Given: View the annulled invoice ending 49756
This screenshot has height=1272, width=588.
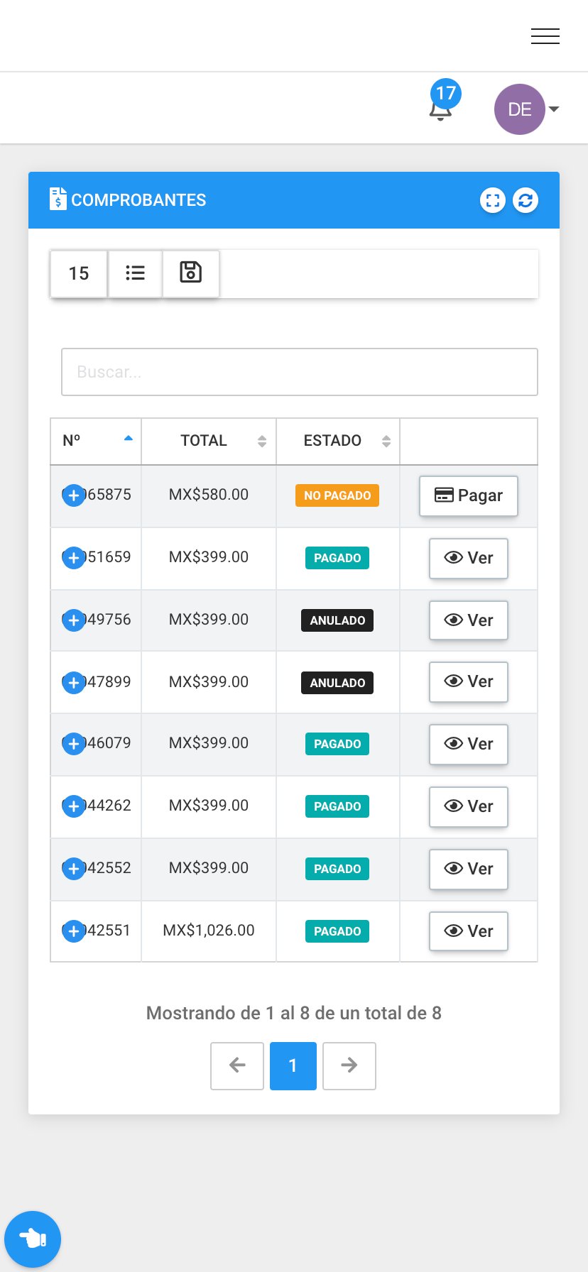Looking at the screenshot, I should point(469,620).
